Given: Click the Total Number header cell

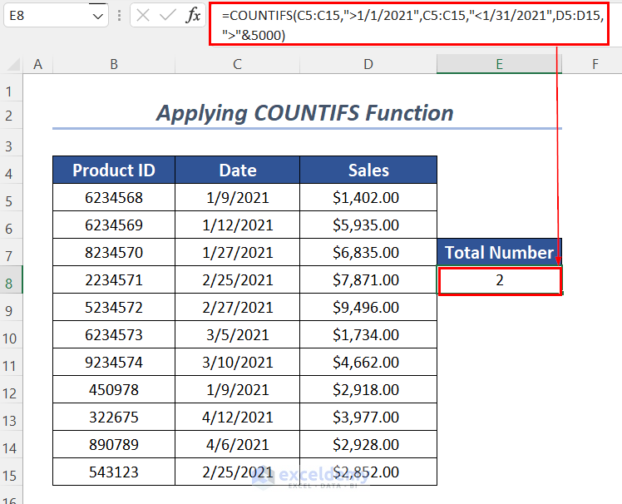Looking at the screenshot, I should (500, 253).
